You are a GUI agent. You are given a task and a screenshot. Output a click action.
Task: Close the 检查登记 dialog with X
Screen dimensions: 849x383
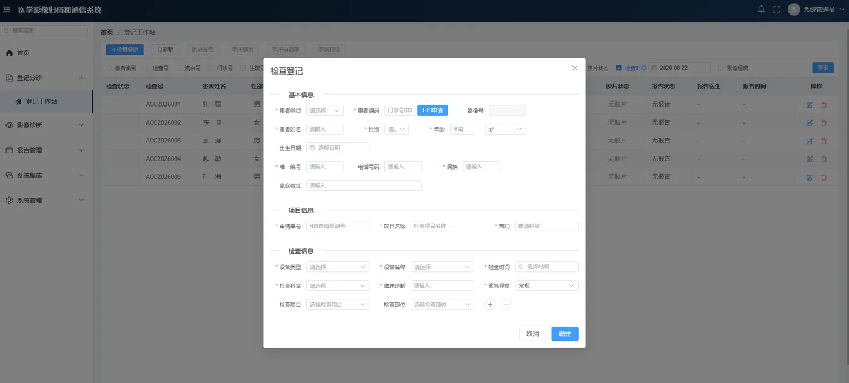pos(574,68)
